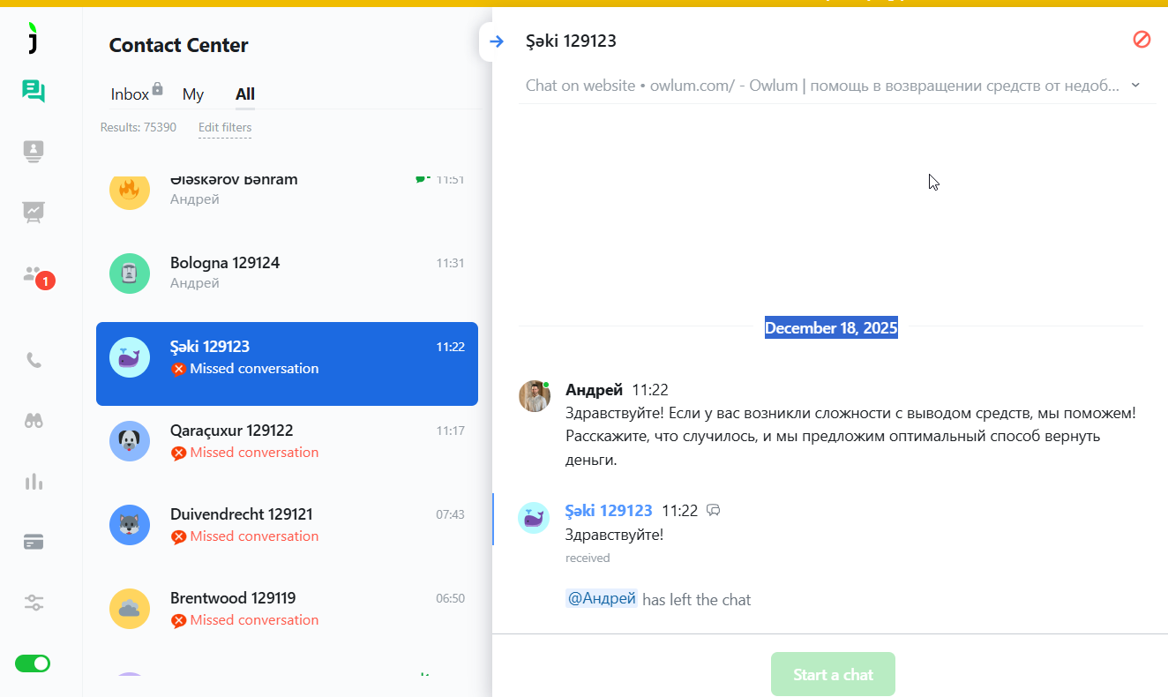This screenshot has height=697, width=1168.
Task: Click the blue Şəki 129123 name above Здравствуйте!
Action: point(609,511)
